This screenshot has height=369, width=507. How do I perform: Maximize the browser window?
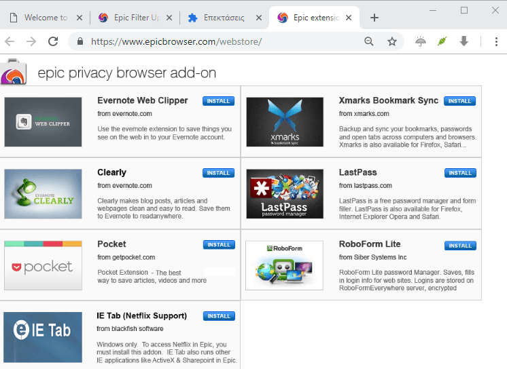[x=464, y=10]
